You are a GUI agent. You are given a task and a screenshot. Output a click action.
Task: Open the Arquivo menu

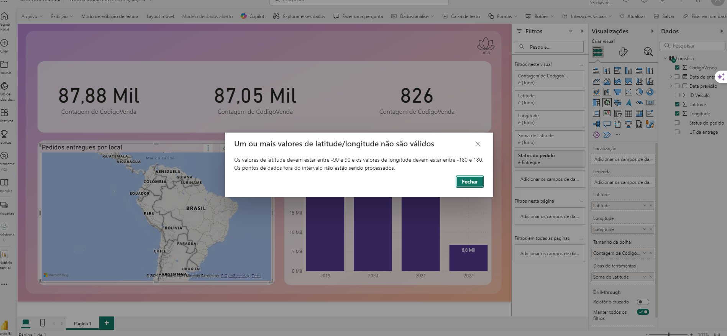click(32, 16)
